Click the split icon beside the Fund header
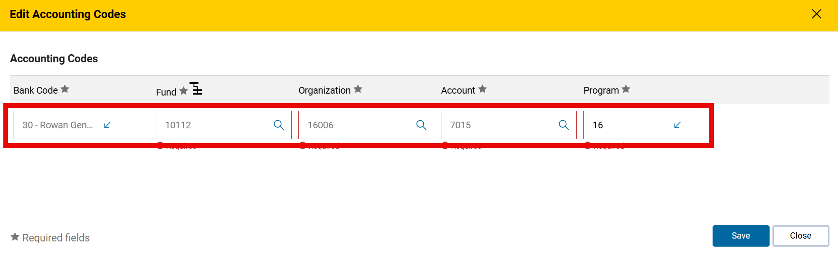Image resolution: width=838 pixels, height=259 pixels. [x=196, y=89]
